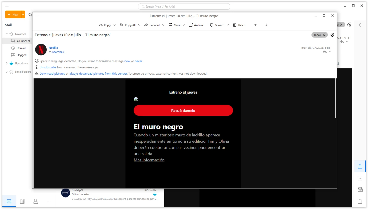The width and height of the screenshot is (368, 209).
Task: Open the Más información link
Action: pyautogui.click(x=149, y=160)
